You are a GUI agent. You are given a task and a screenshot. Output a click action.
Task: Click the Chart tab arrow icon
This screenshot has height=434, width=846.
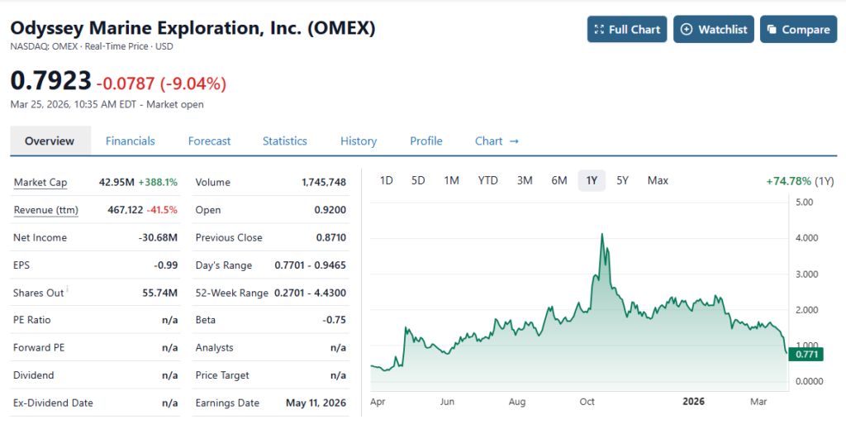point(514,141)
